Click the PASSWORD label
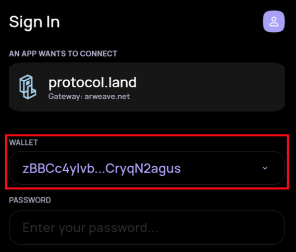Image resolution: width=296 pixels, height=252 pixels. coord(30,200)
